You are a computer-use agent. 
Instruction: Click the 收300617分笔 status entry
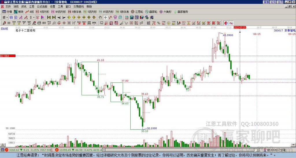click(x=275, y=150)
